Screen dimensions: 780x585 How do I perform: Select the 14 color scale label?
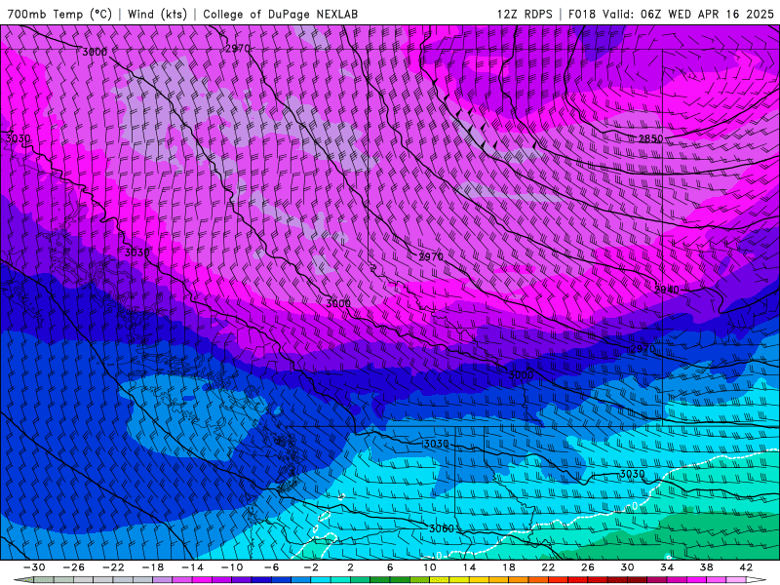click(x=469, y=567)
